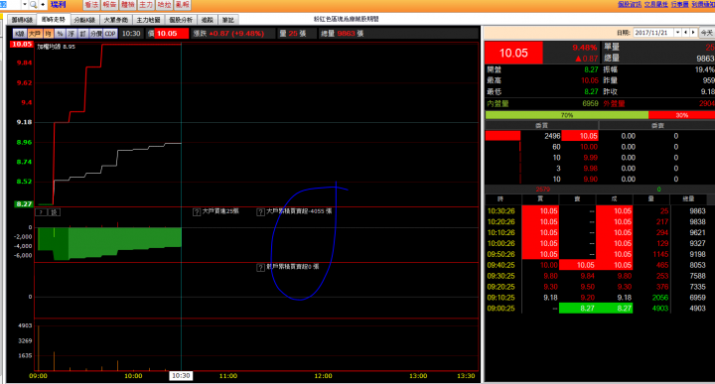The width and height of the screenshot is (715, 384).
Task: Go to next date with right arrow
Action: [x=693, y=33]
